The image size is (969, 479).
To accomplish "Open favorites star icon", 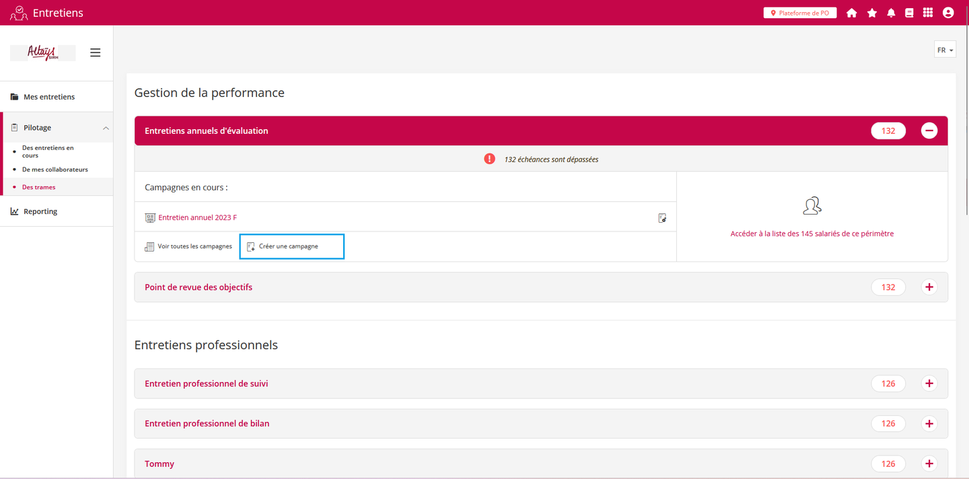I will [x=871, y=13].
